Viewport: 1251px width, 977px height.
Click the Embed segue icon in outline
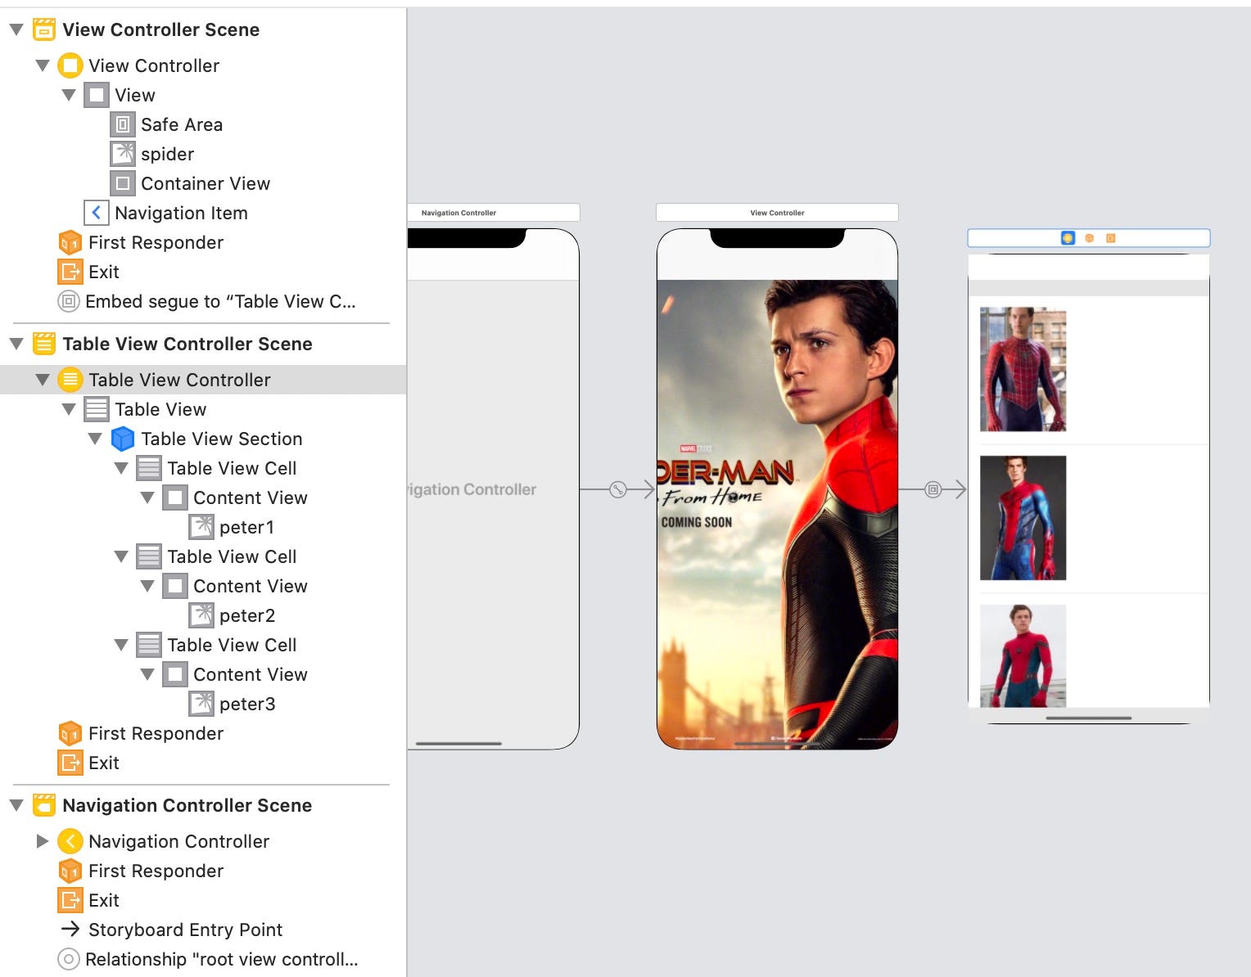click(x=69, y=301)
